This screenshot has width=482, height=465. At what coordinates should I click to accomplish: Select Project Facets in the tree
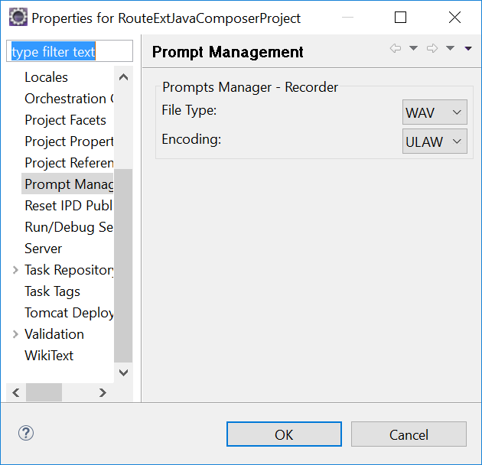pyautogui.click(x=65, y=120)
